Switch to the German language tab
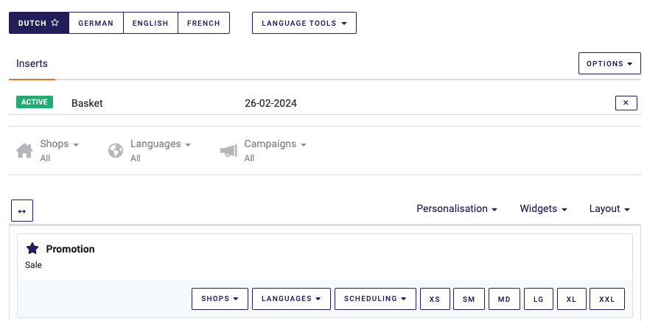Screen dimensions: 647x321 tap(96, 23)
